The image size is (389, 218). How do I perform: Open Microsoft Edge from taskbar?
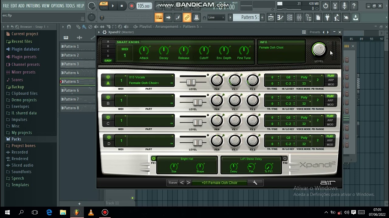(x=49, y=212)
